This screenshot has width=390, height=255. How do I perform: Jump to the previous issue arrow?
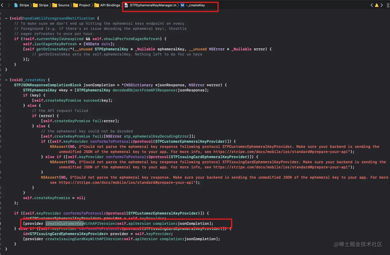click(x=372, y=5)
